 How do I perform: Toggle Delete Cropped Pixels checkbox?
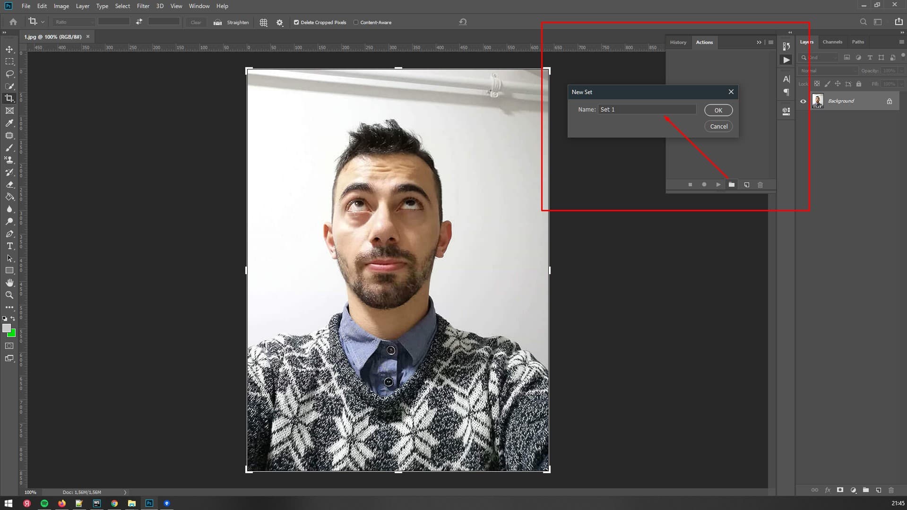[296, 22]
